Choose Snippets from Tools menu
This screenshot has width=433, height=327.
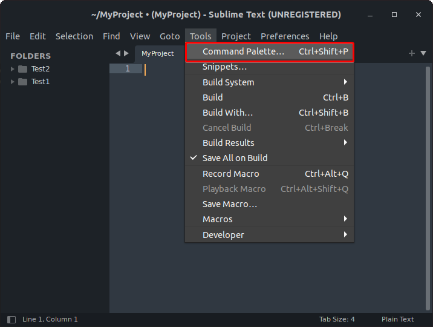[269, 67]
